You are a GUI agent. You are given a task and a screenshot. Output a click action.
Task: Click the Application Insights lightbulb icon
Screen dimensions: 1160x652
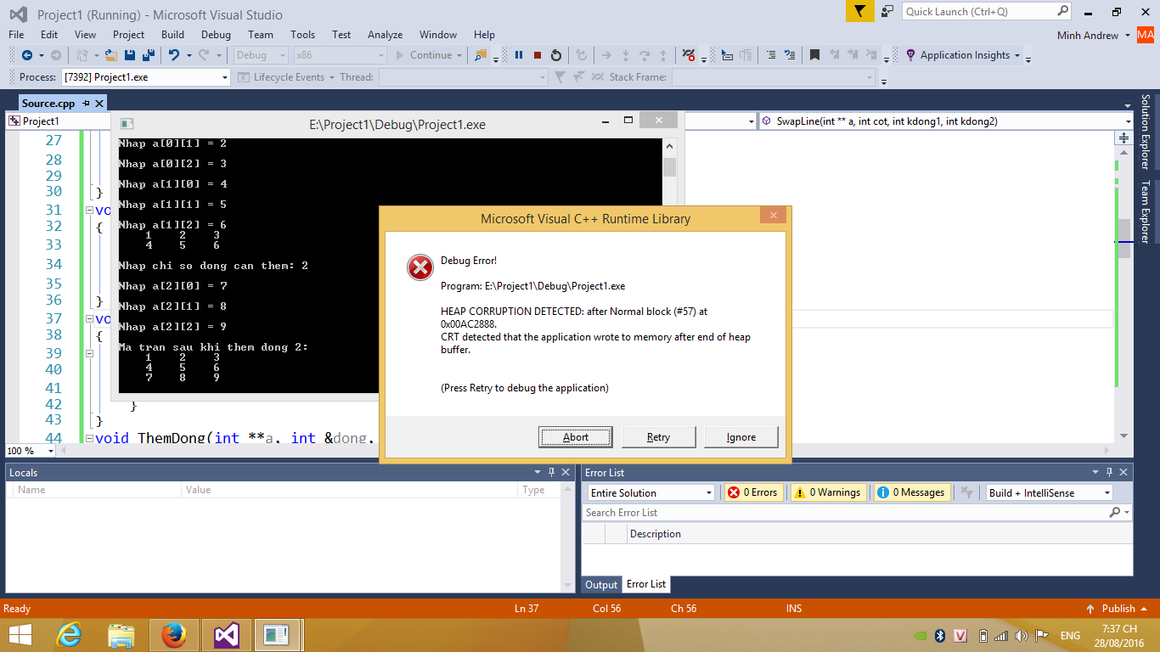(910, 55)
